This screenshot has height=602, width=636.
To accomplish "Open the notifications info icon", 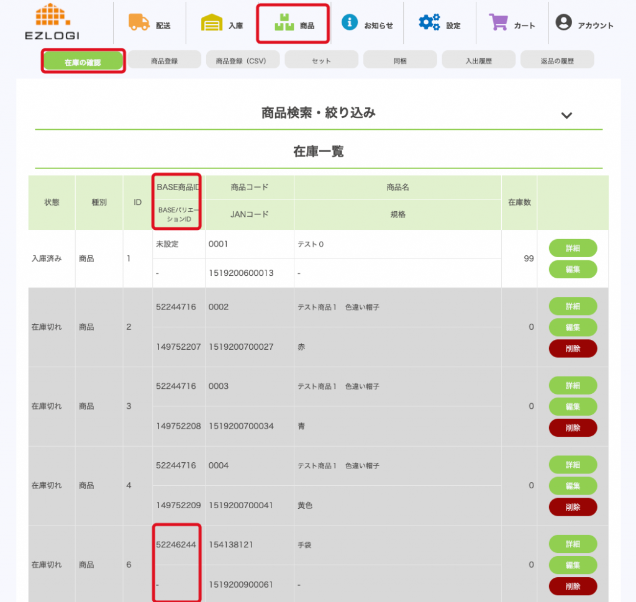I will coord(350,22).
